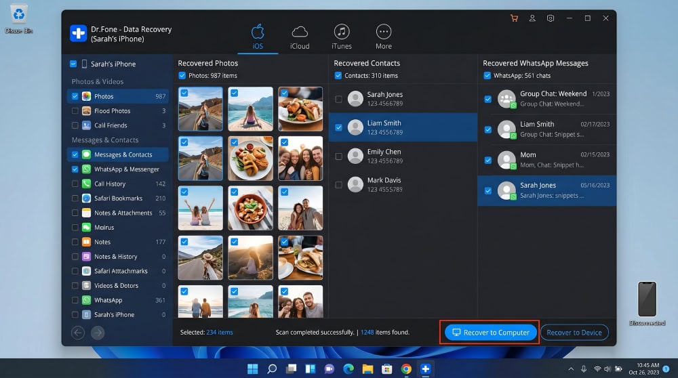Toggle the Contacts: 310 items checkbox
Viewport: 678px width, 378px height.
click(338, 76)
